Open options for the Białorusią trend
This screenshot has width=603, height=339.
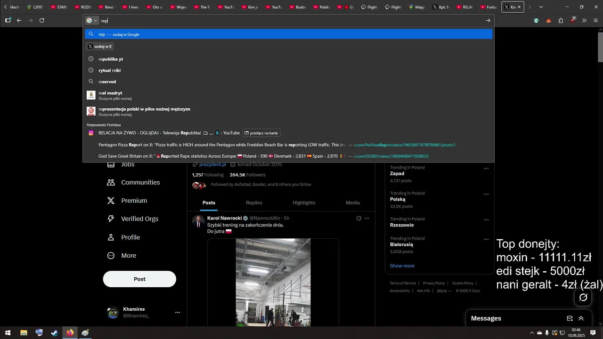pyautogui.click(x=486, y=239)
